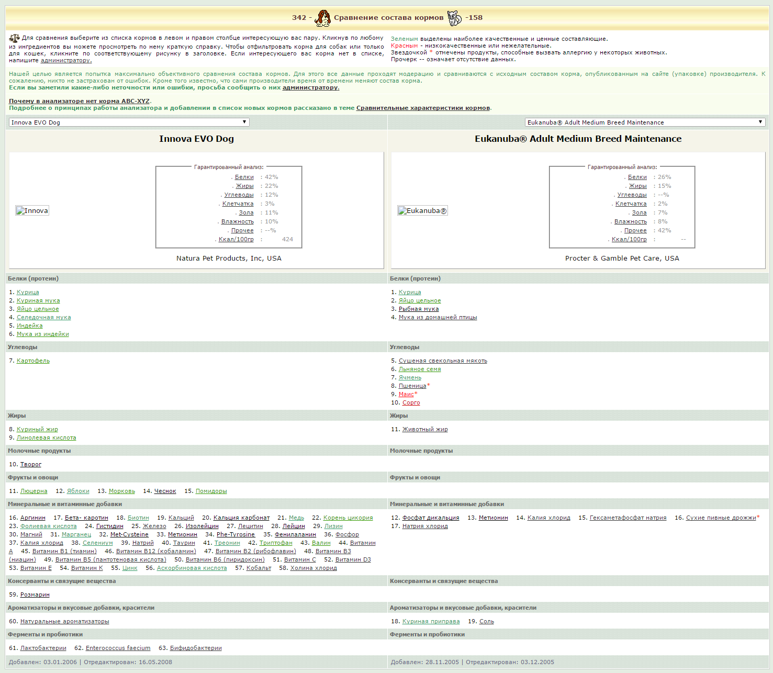Viewport: 773px width, 673px height.
Task: Open link 'Почему в анализаторе нет корма ABC-XYZ'
Action: coord(80,101)
